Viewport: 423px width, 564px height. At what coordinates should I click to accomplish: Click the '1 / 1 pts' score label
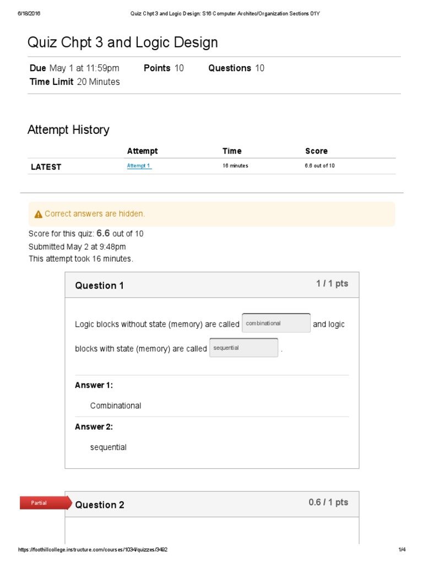332,284
